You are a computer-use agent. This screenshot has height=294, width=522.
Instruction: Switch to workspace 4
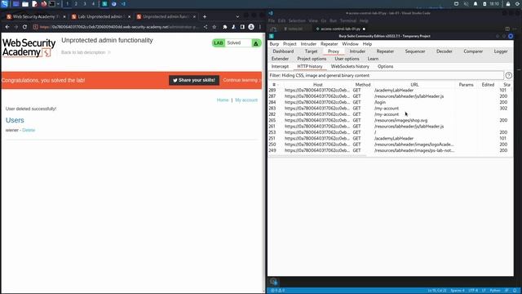click(x=93, y=3)
